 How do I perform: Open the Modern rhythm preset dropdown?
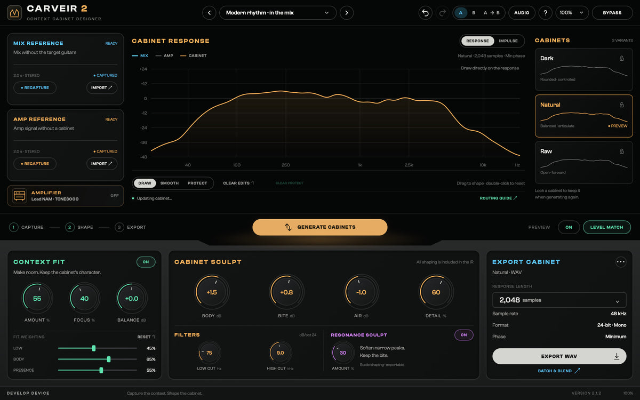(x=278, y=13)
